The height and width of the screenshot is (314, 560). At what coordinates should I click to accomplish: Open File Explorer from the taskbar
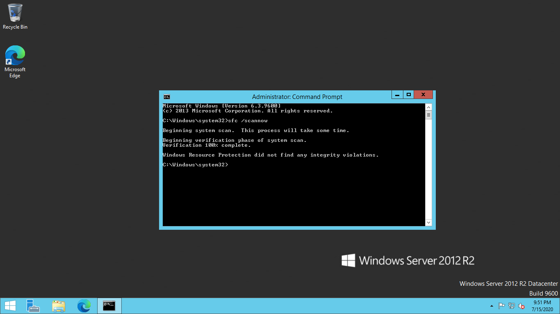pos(59,306)
